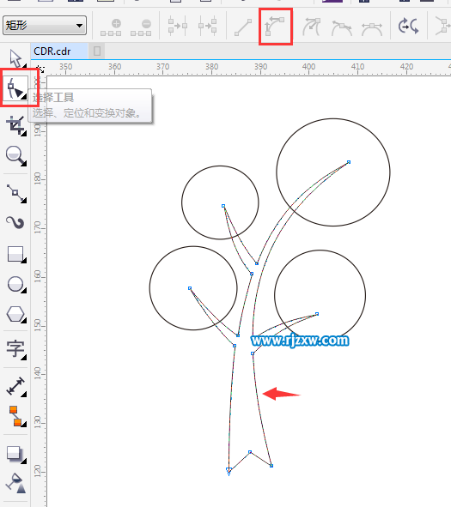Make node Cusp
The width and height of the screenshot is (451, 507).
(x=311, y=27)
